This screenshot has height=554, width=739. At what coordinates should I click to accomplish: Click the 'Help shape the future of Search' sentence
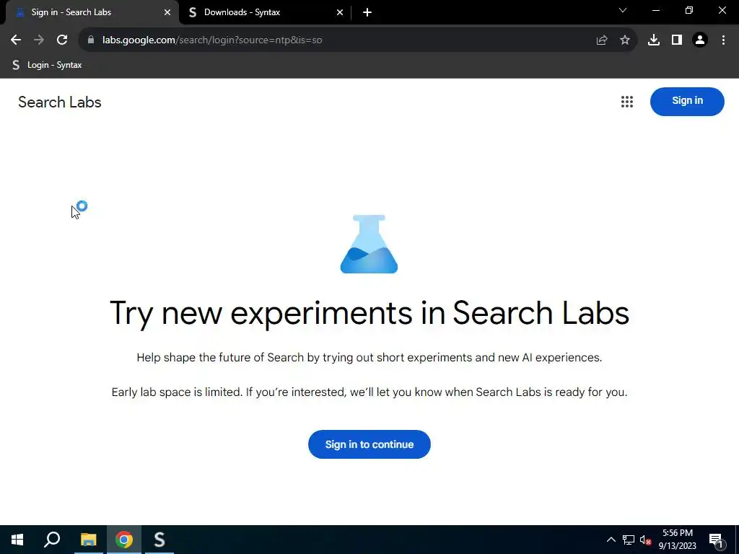[369, 358]
